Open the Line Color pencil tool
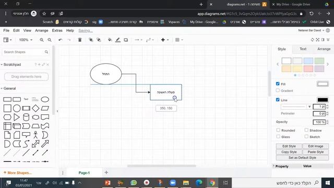The height and width of the screenshot is (188, 334). 118,40
